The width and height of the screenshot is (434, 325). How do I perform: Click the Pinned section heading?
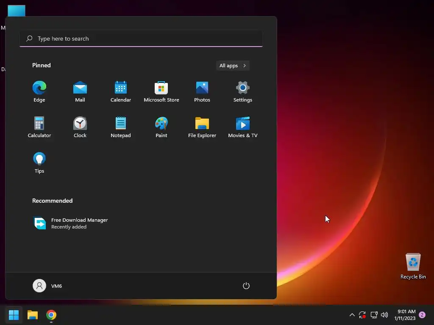pos(42,65)
